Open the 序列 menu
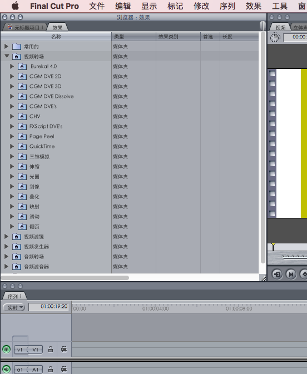 coord(227,6)
